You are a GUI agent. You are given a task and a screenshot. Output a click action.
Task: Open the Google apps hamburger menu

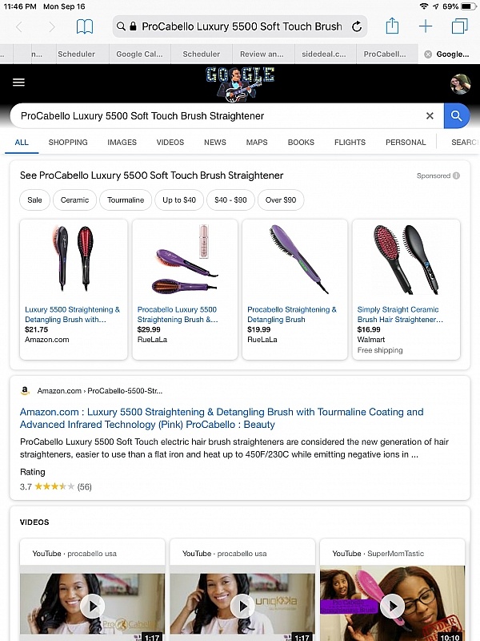[18, 83]
